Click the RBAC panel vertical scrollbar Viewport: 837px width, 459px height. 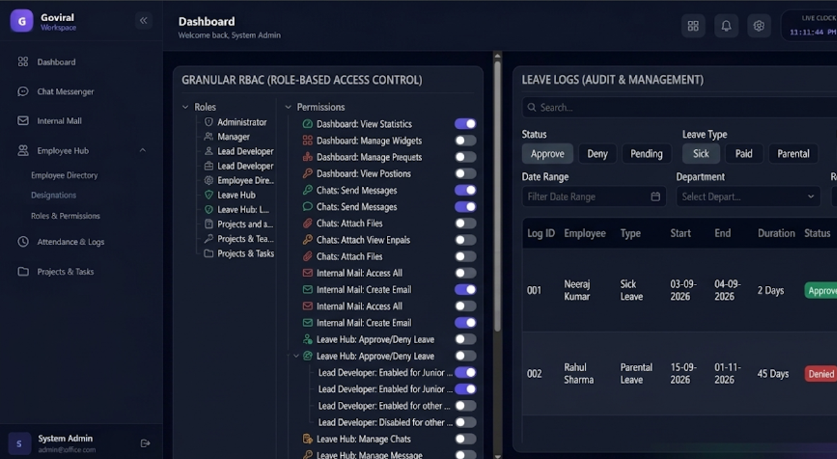497,196
